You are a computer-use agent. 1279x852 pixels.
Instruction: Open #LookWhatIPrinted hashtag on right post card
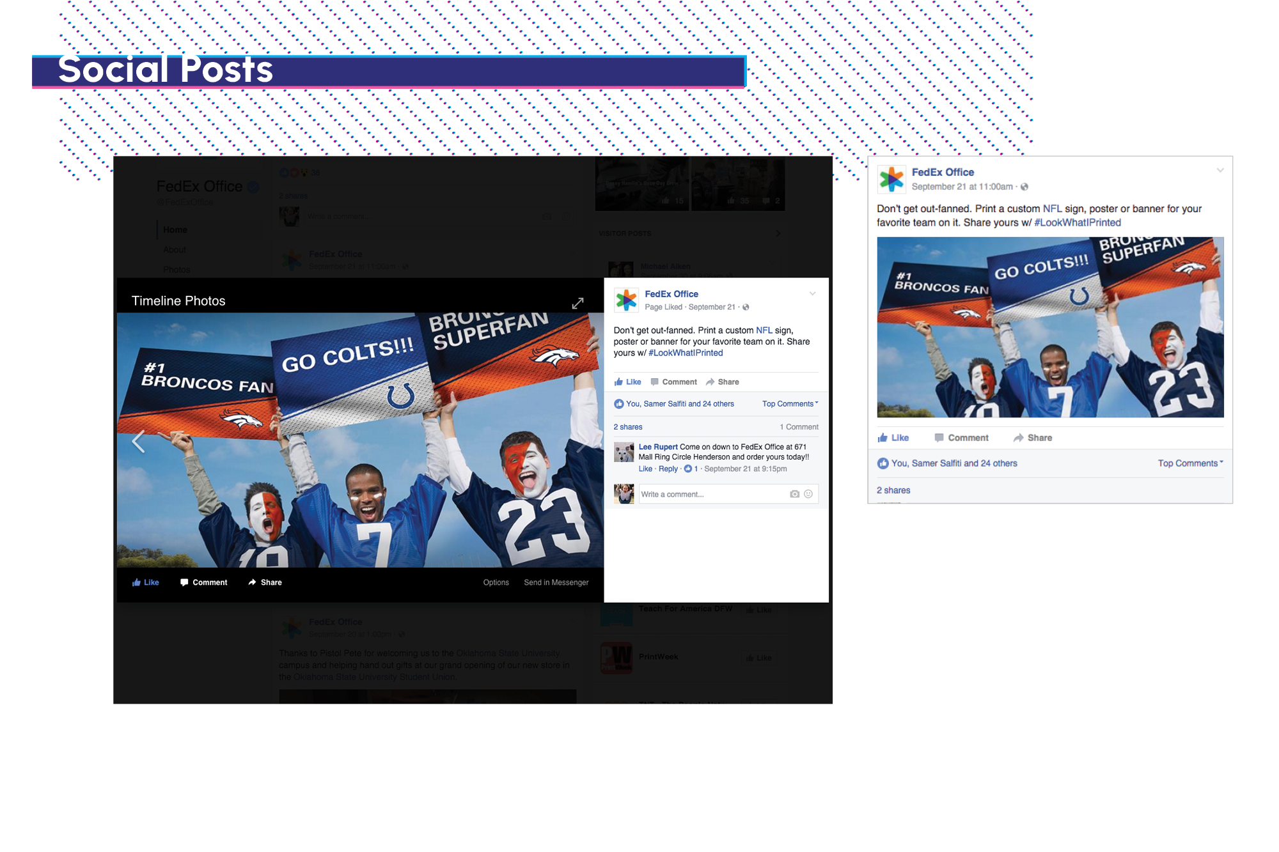1078,222
